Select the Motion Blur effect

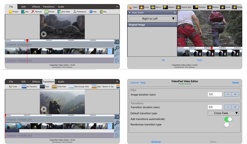(x=184, y=7)
